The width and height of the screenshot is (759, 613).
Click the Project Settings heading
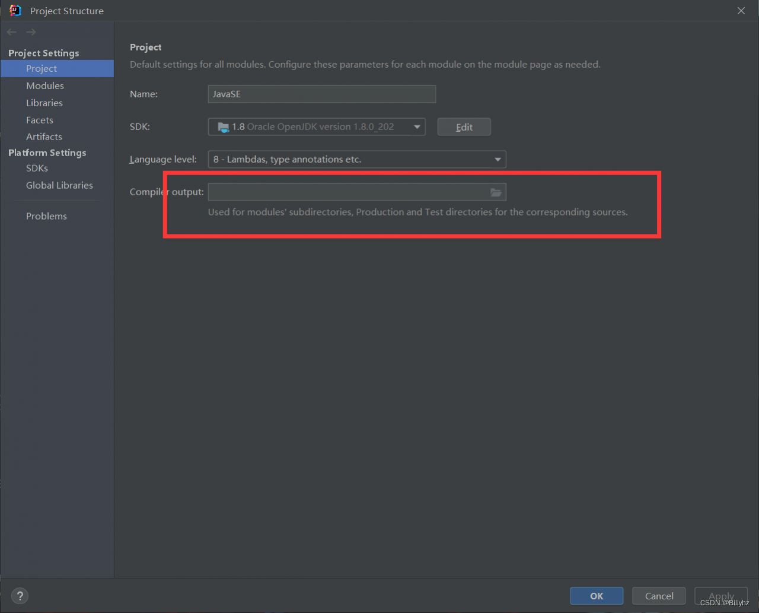coord(43,53)
